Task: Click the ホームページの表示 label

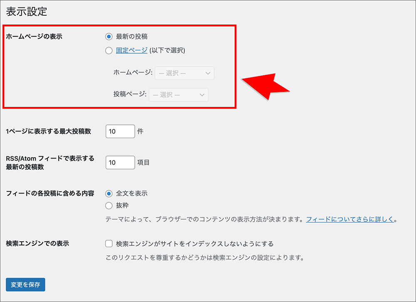Action: pyautogui.click(x=34, y=36)
